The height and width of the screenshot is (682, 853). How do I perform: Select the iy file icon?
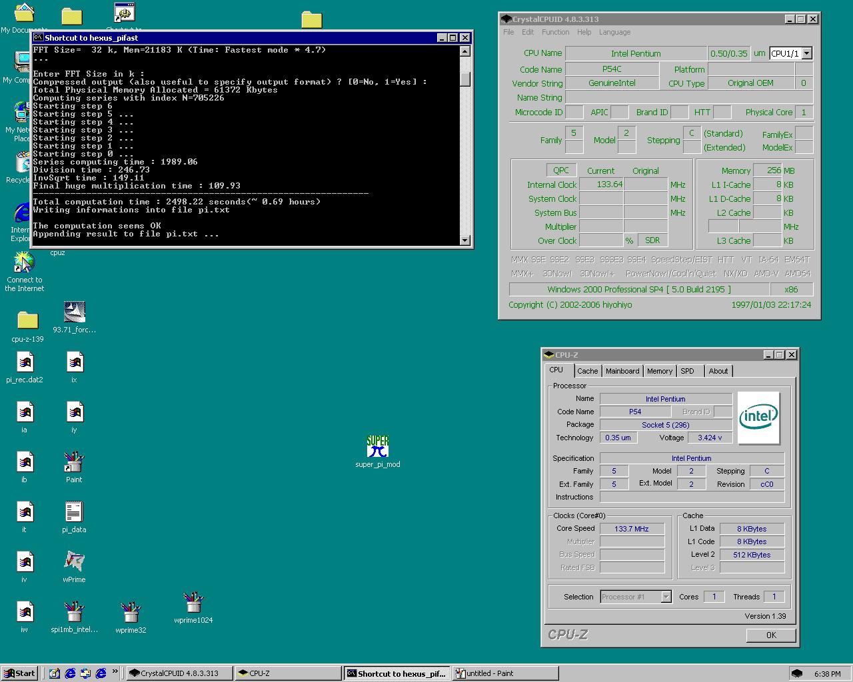[x=75, y=417]
